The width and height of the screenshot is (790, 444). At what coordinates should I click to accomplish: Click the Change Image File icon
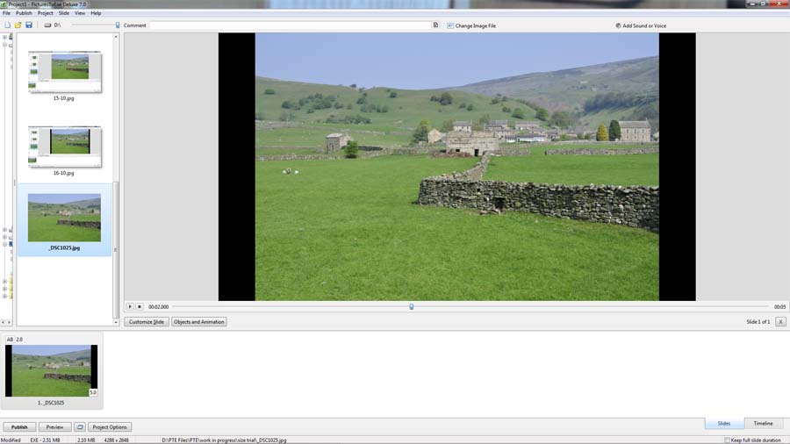[450, 25]
